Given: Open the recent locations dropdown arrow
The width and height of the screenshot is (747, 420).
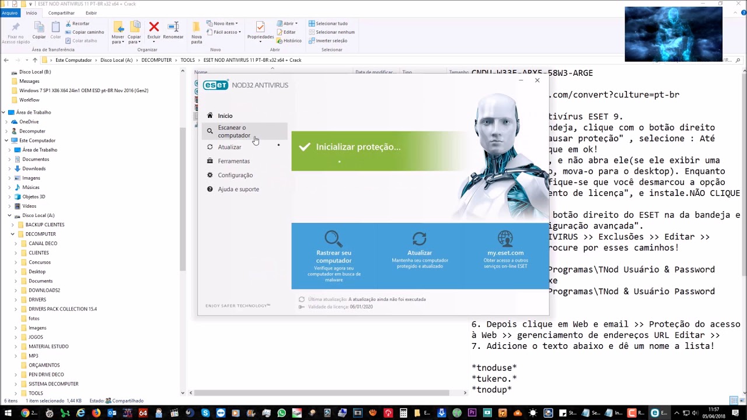Looking at the screenshot, I should [27, 60].
